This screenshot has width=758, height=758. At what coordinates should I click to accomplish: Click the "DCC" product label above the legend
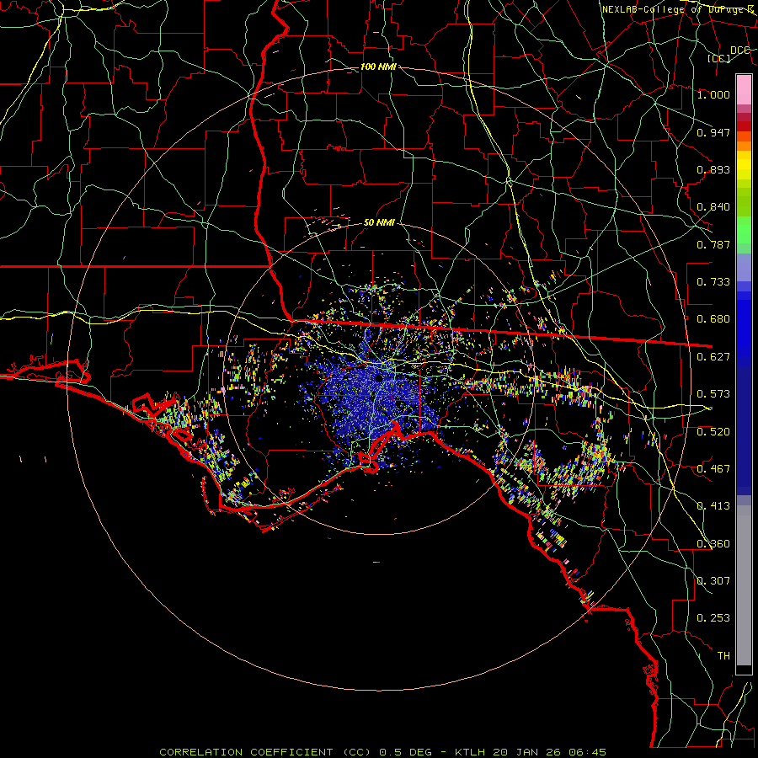tap(739, 51)
